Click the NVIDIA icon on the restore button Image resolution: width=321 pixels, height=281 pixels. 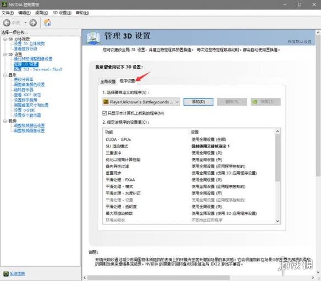254,102
